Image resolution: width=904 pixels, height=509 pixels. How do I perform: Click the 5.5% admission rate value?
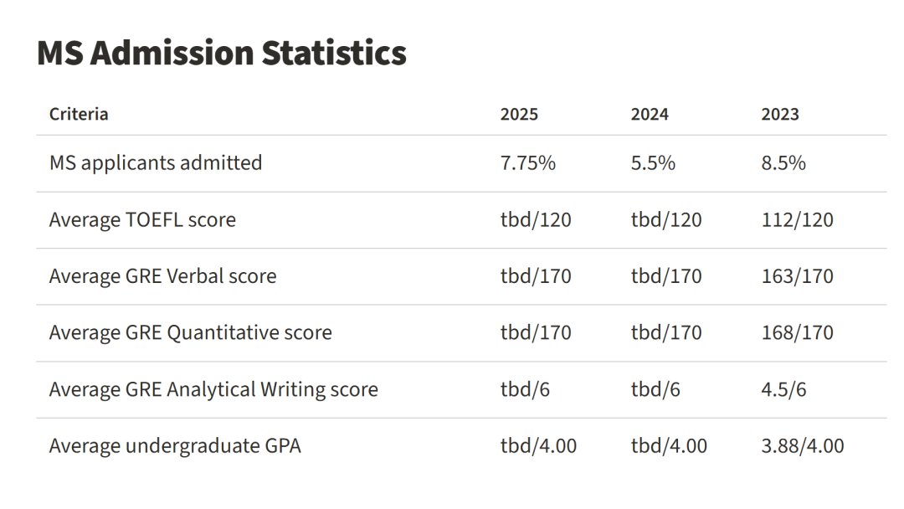pyautogui.click(x=653, y=162)
